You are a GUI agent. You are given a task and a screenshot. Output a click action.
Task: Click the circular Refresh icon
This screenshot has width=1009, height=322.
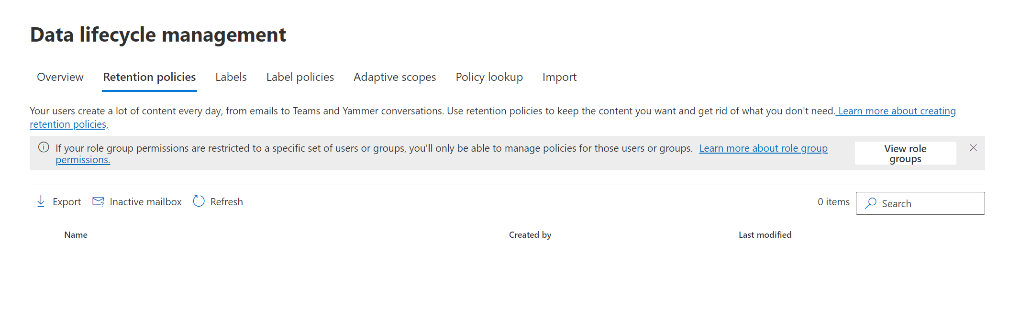[x=199, y=201]
